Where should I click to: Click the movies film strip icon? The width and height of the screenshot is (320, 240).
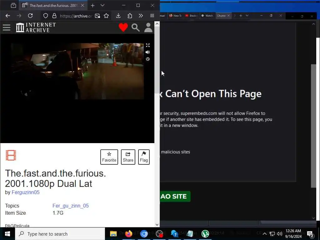11,155
